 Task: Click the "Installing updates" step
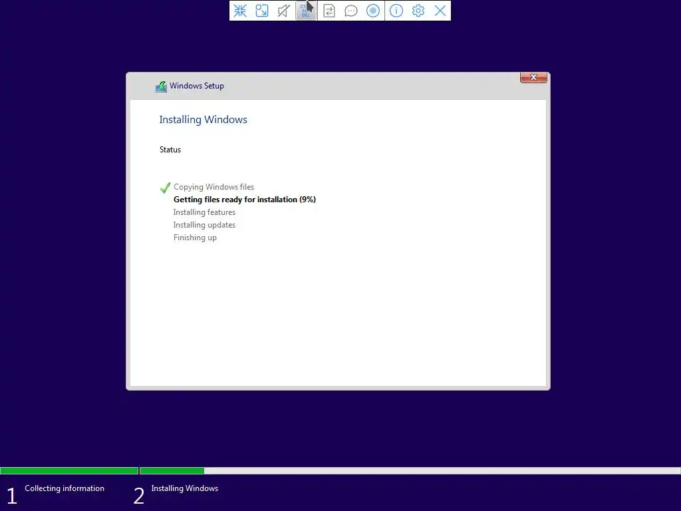click(x=204, y=225)
